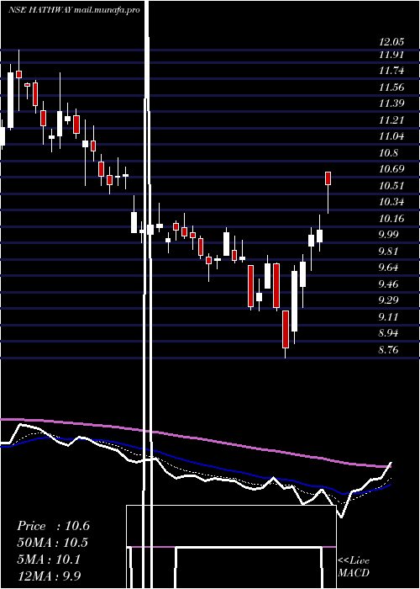This screenshot has width=420, height=589.
Task: Click the 11.04 price axis label
Action: tap(392, 136)
